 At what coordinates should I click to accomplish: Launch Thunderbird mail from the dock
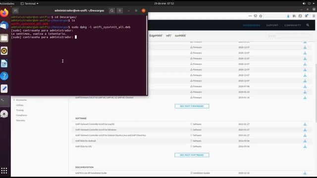4,25
